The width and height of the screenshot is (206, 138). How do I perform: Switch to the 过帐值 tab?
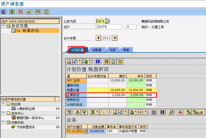pos(97,50)
